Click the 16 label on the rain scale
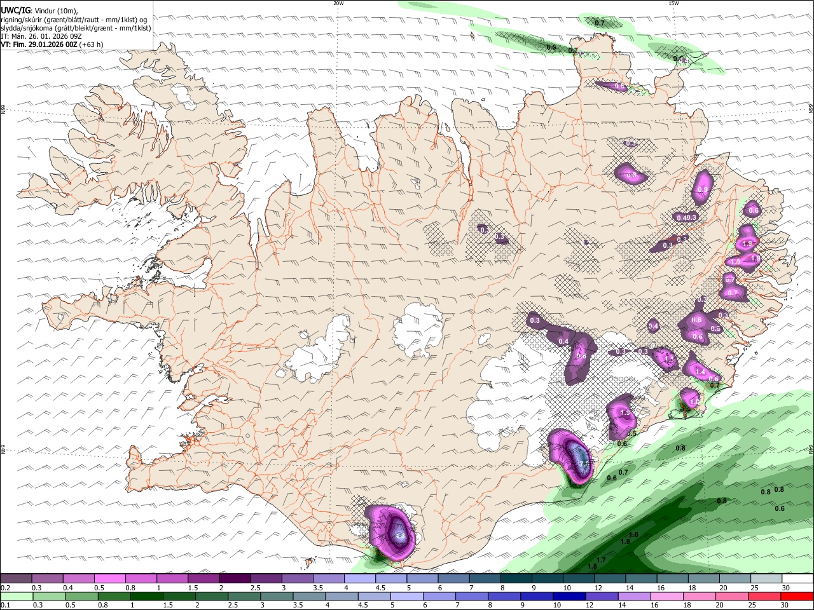This screenshot has width=814, height=610. pyautogui.click(x=654, y=605)
